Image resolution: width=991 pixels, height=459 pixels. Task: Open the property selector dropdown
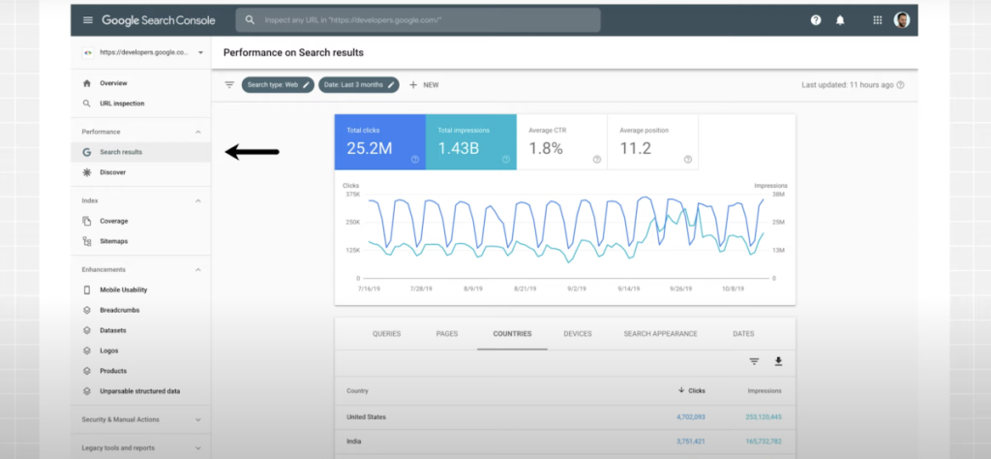(x=143, y=53)
